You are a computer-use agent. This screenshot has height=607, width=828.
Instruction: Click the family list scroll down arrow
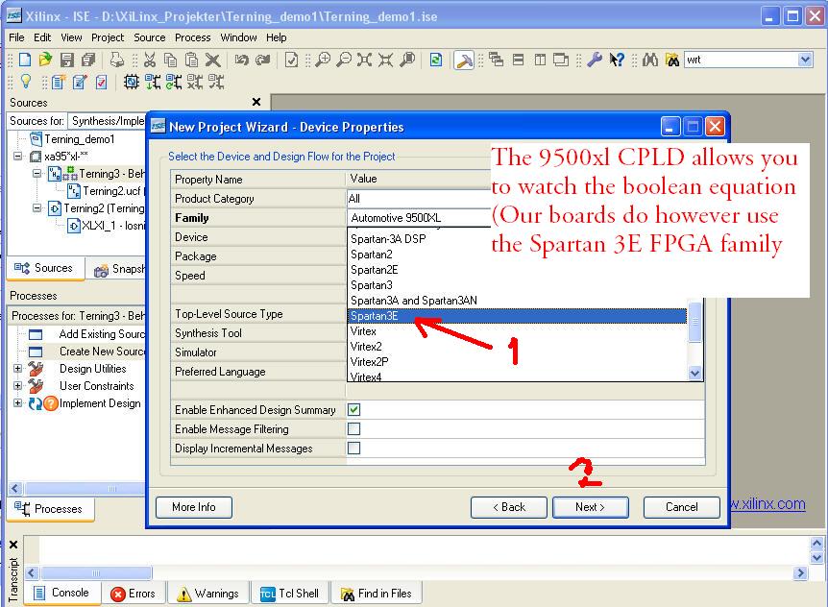tap(694, 374)
